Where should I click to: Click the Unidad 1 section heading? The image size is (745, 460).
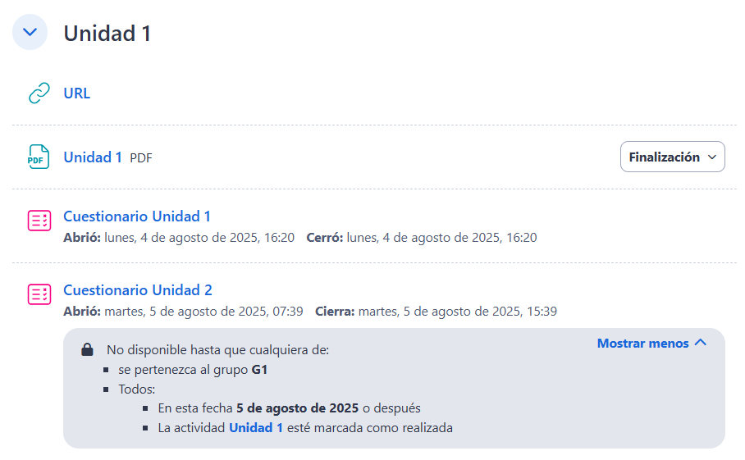click(x=107, y=34)
